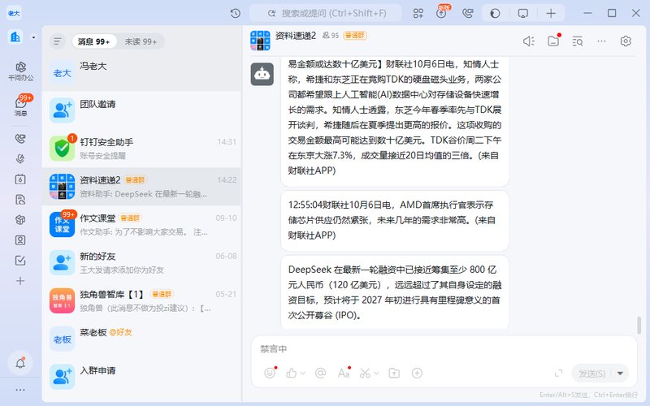Show the 95 group members count
The image size is (650, 406).
pos(331,36)
